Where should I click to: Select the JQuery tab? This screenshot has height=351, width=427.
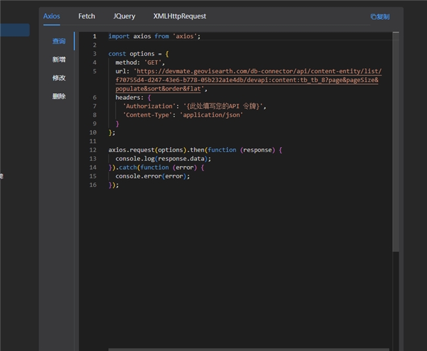(124, 16)
